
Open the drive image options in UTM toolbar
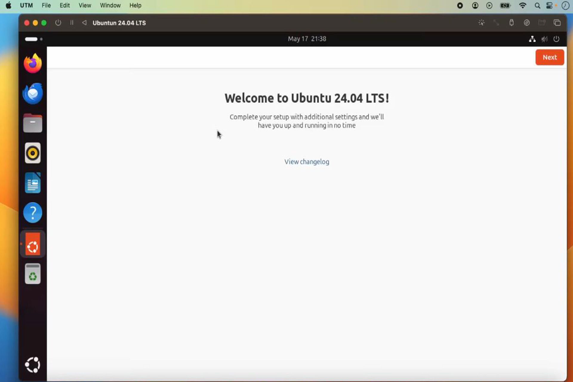527,23
